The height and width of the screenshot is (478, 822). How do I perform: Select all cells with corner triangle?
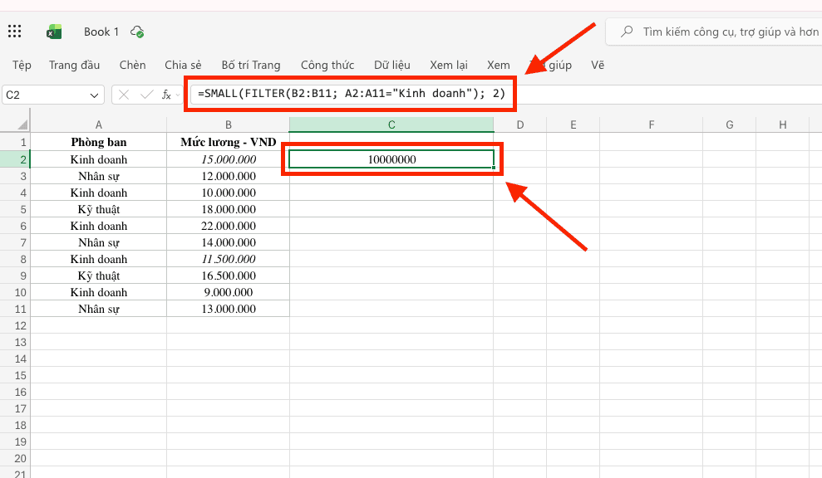22,124
